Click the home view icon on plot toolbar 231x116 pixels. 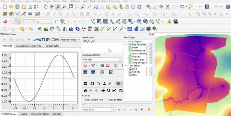tap(85, 90)
